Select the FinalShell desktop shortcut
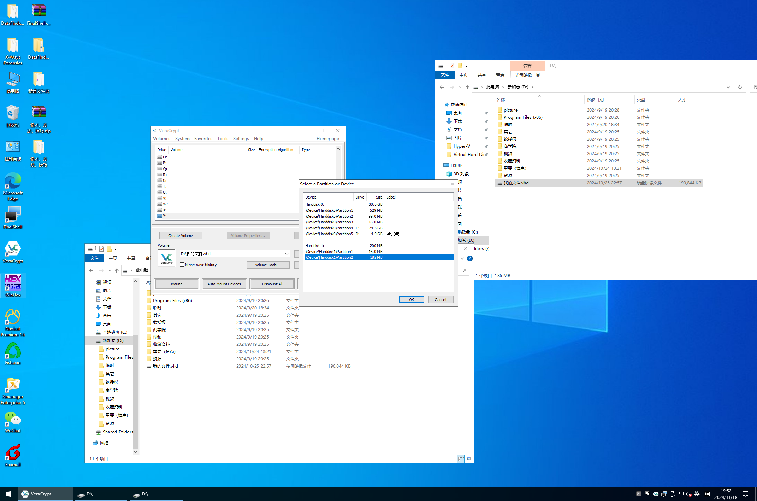The height and width of the screenshot is (501, 757). 13,218
